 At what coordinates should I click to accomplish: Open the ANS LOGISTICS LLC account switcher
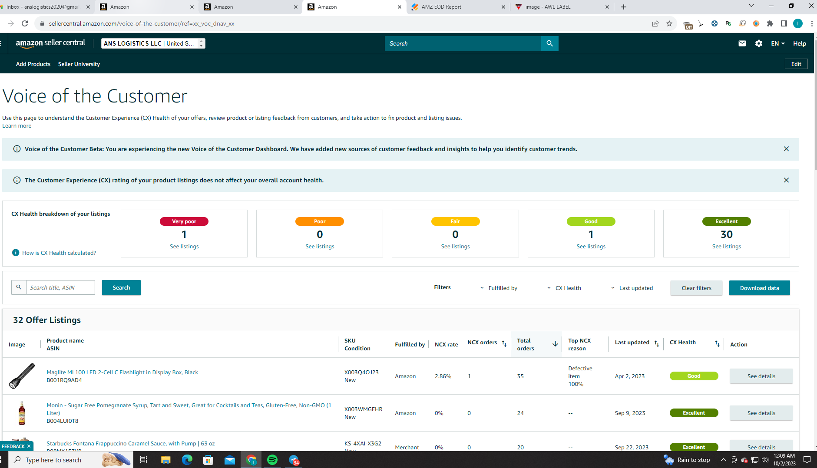(153, 43)
